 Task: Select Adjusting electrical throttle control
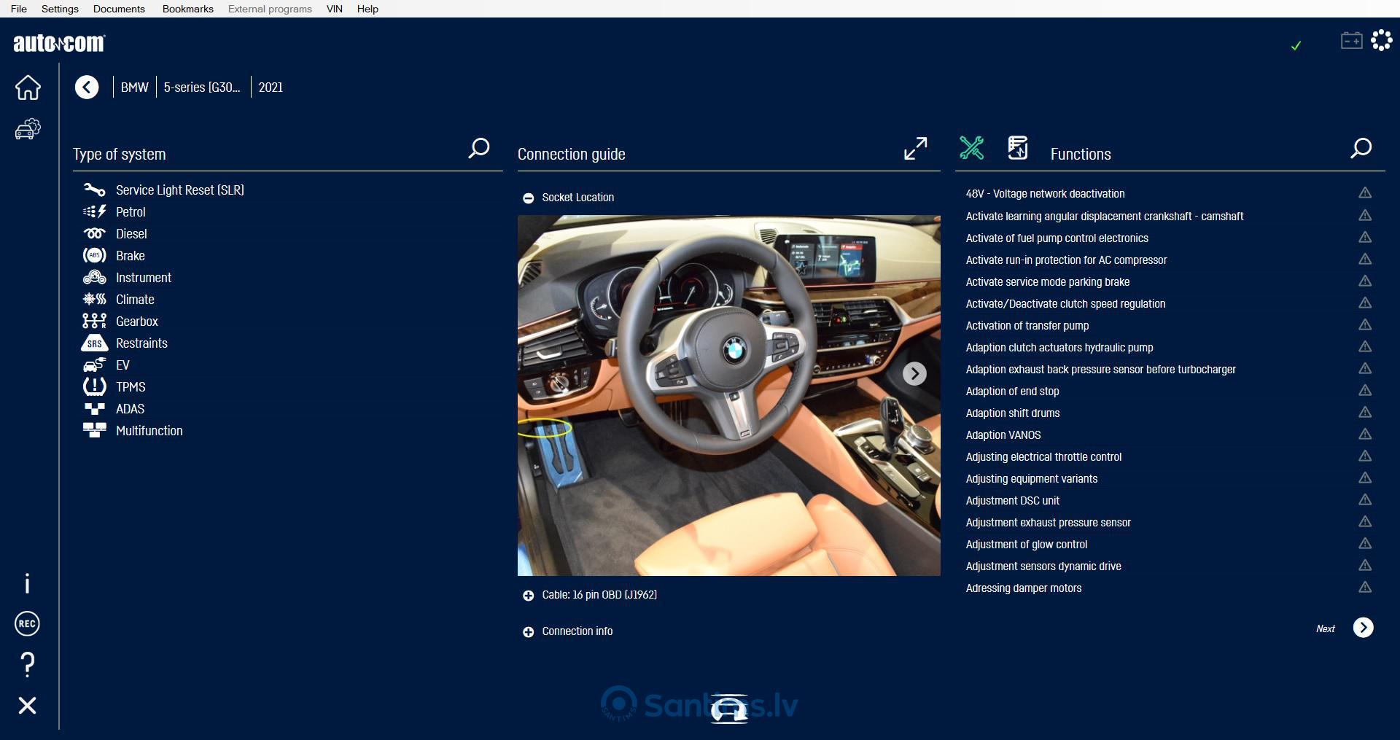(1043, 457)
